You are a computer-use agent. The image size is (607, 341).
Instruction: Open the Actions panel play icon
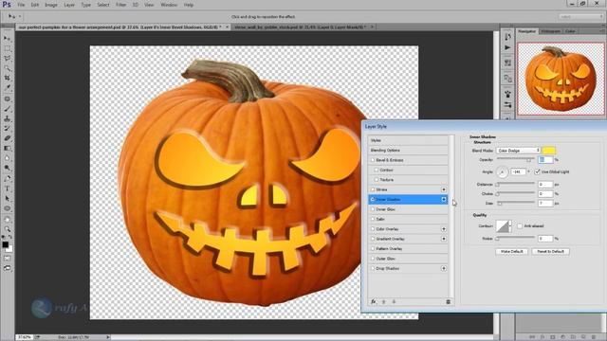pos(507,47)
